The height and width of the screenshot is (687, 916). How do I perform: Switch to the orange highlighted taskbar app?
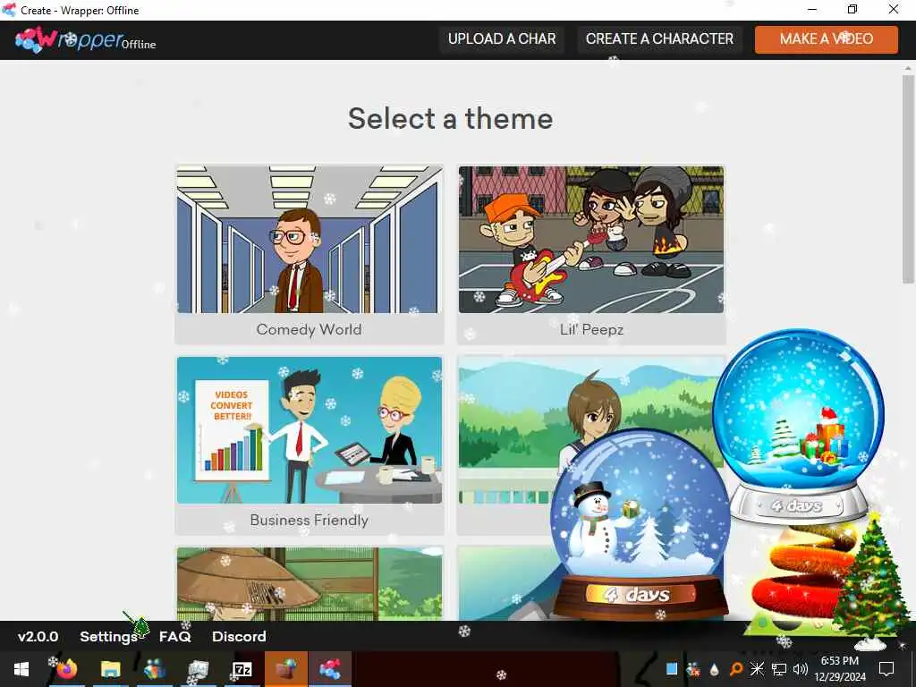point(286,669)
